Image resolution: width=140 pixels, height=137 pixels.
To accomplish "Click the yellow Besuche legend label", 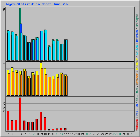I will (x=137, y=64).
